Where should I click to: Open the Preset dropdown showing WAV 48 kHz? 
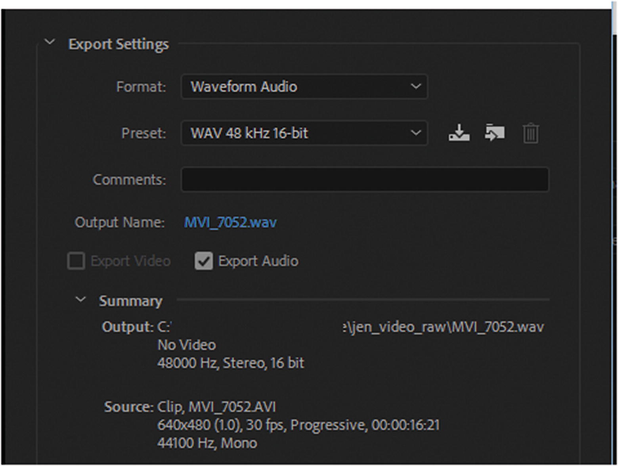(x=304, y=133)
